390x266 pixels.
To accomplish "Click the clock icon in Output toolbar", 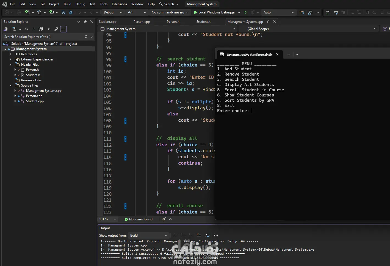I will [x=216, y=235].
